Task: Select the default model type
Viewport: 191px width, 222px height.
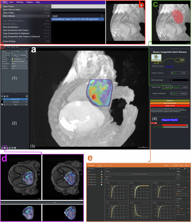Action: 171,94
